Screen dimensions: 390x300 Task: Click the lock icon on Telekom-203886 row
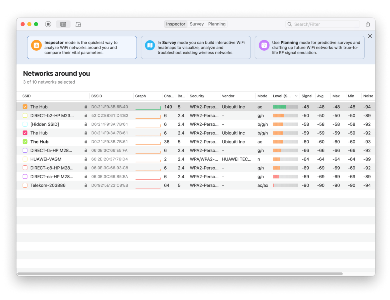(86, 185)
